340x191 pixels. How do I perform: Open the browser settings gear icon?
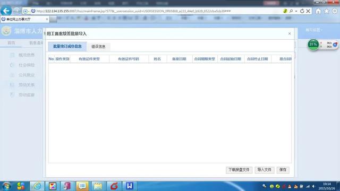click(335, 11)
